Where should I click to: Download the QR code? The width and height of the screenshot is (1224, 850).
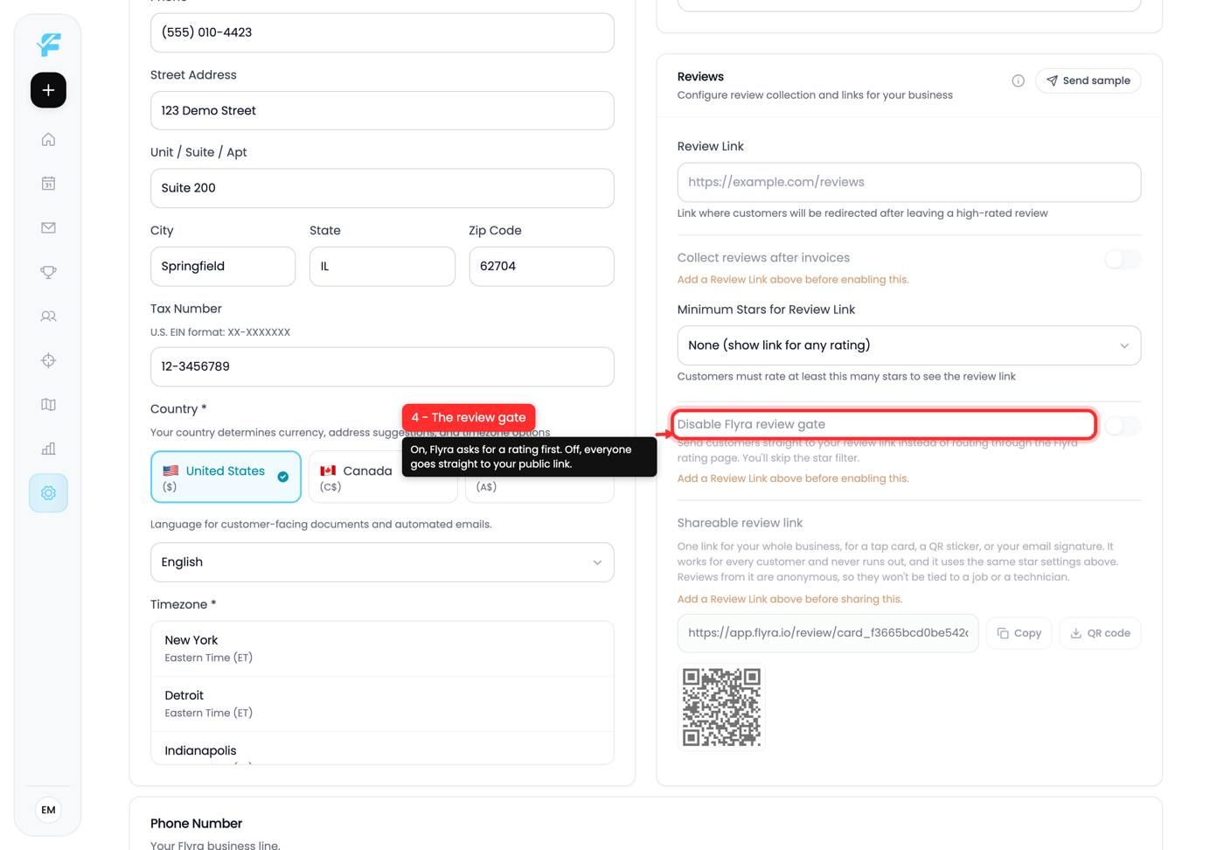tap(1100, 633)
